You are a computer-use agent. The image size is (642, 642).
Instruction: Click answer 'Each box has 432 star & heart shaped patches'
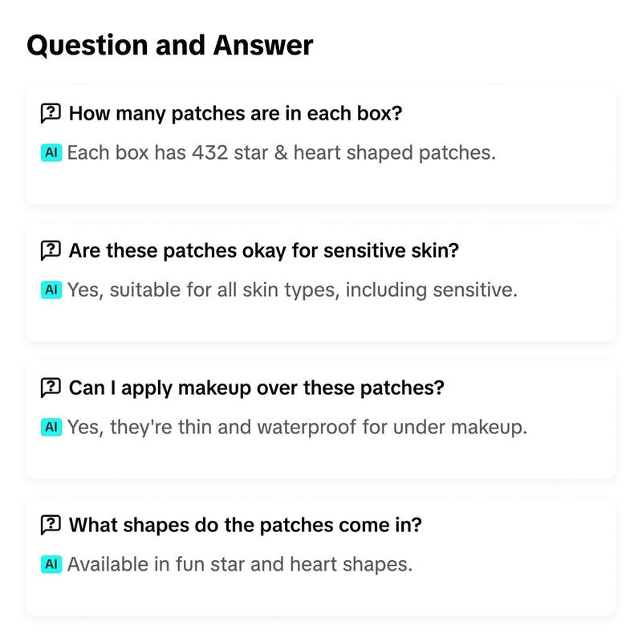(x=282, y=152)
